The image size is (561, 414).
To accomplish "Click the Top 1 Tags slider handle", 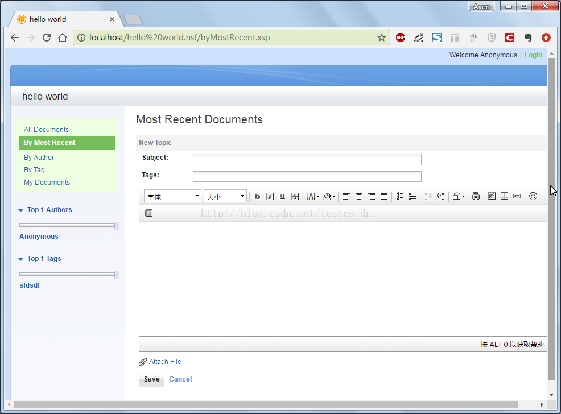I will [116, 275].
